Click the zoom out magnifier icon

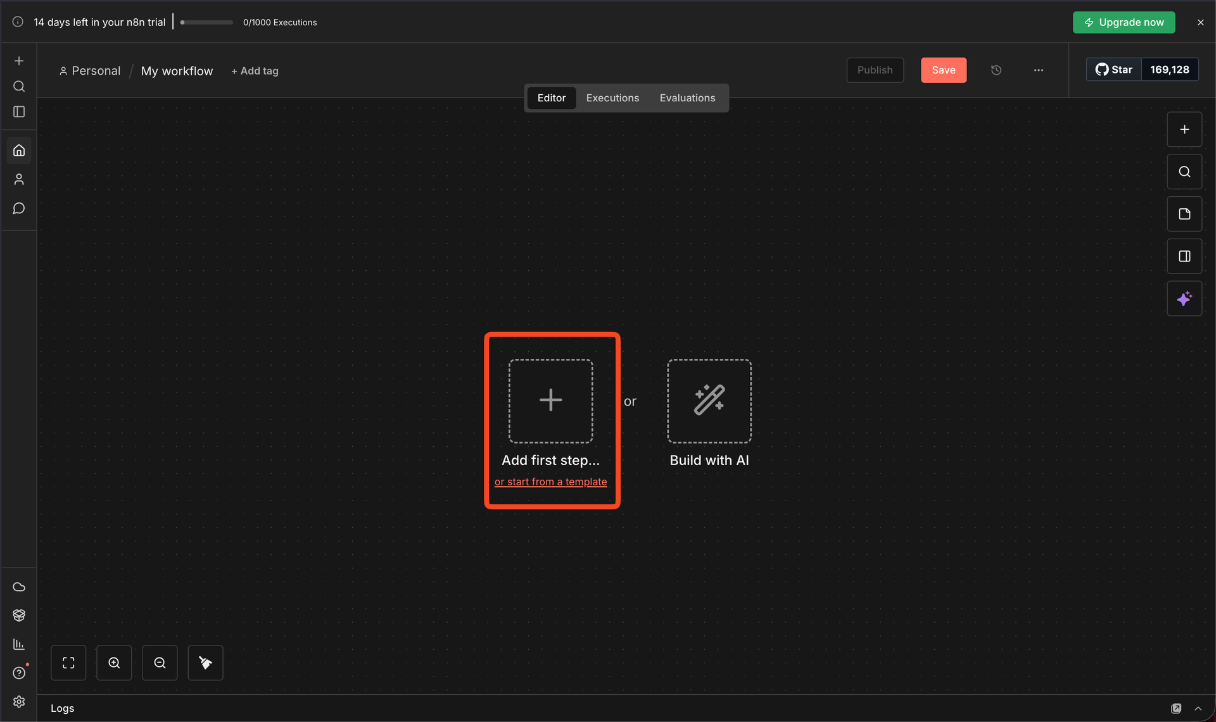click(160, 663)
